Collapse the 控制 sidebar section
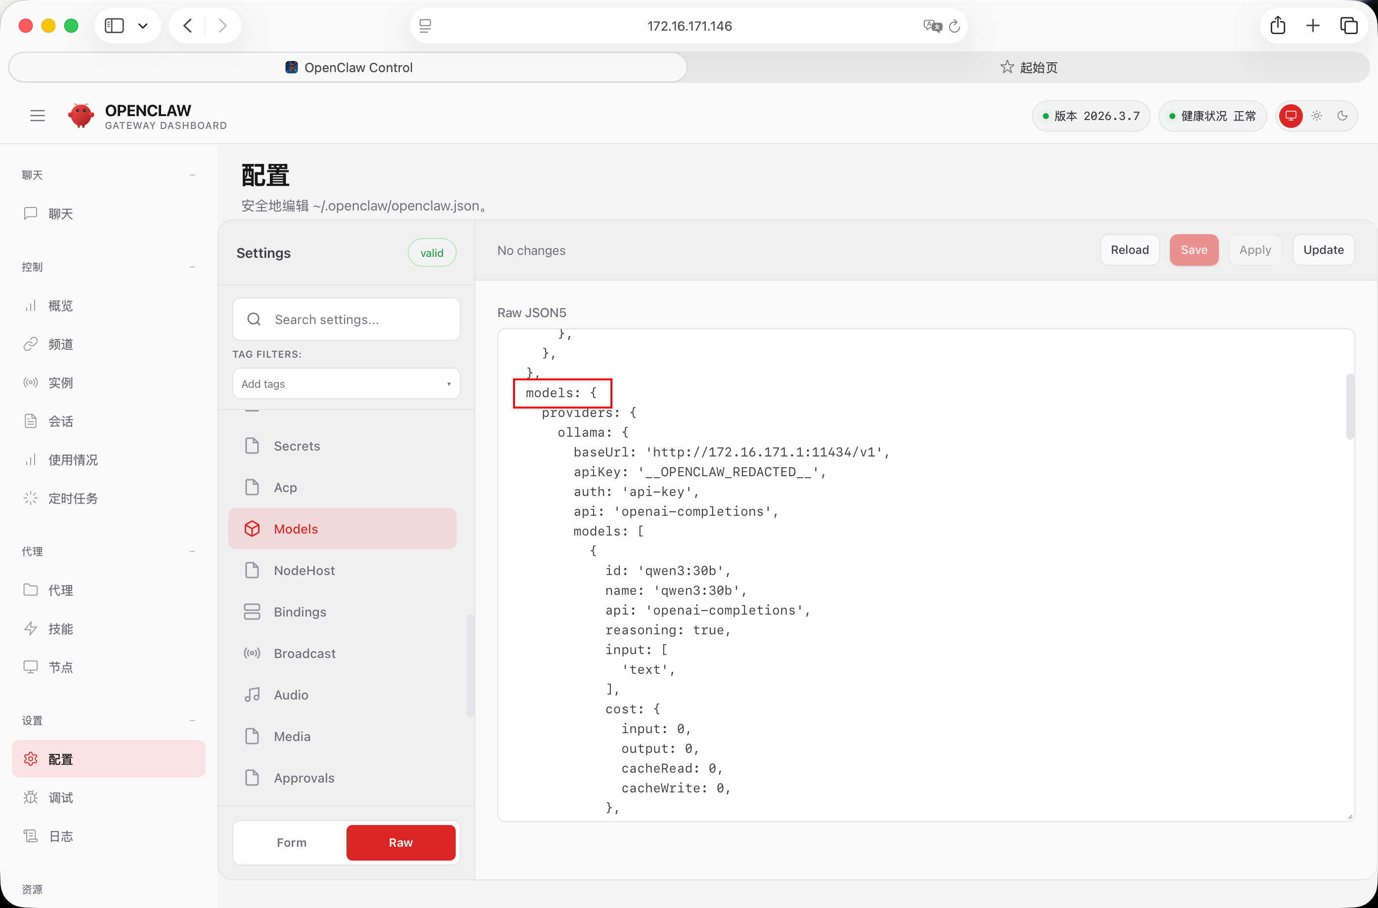The height and width of the screenshot is (908, 1378). (192, 267)
